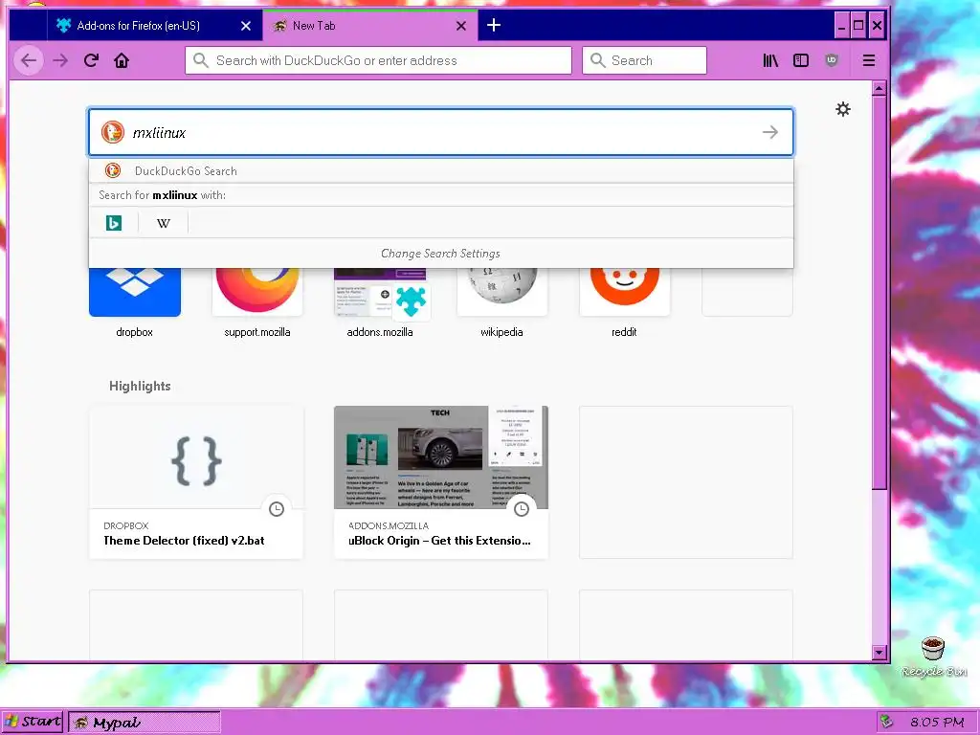Click the curly braces thumbnail of Dropbox highlight
The image size is (980, 735).
pos(196,460)
